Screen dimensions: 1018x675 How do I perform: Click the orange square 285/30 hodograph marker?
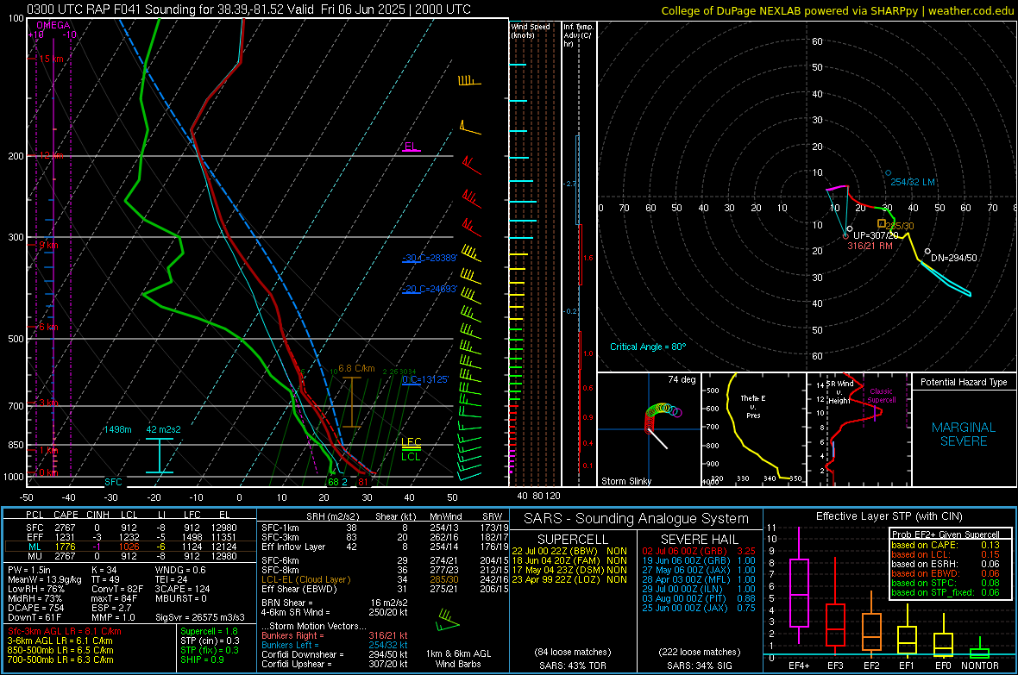point(881,224)
